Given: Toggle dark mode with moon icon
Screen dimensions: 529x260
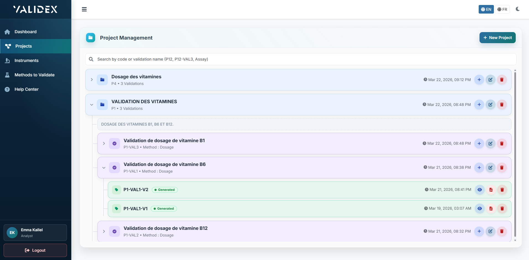Looking at the screenshot, I should click(517, 9).
